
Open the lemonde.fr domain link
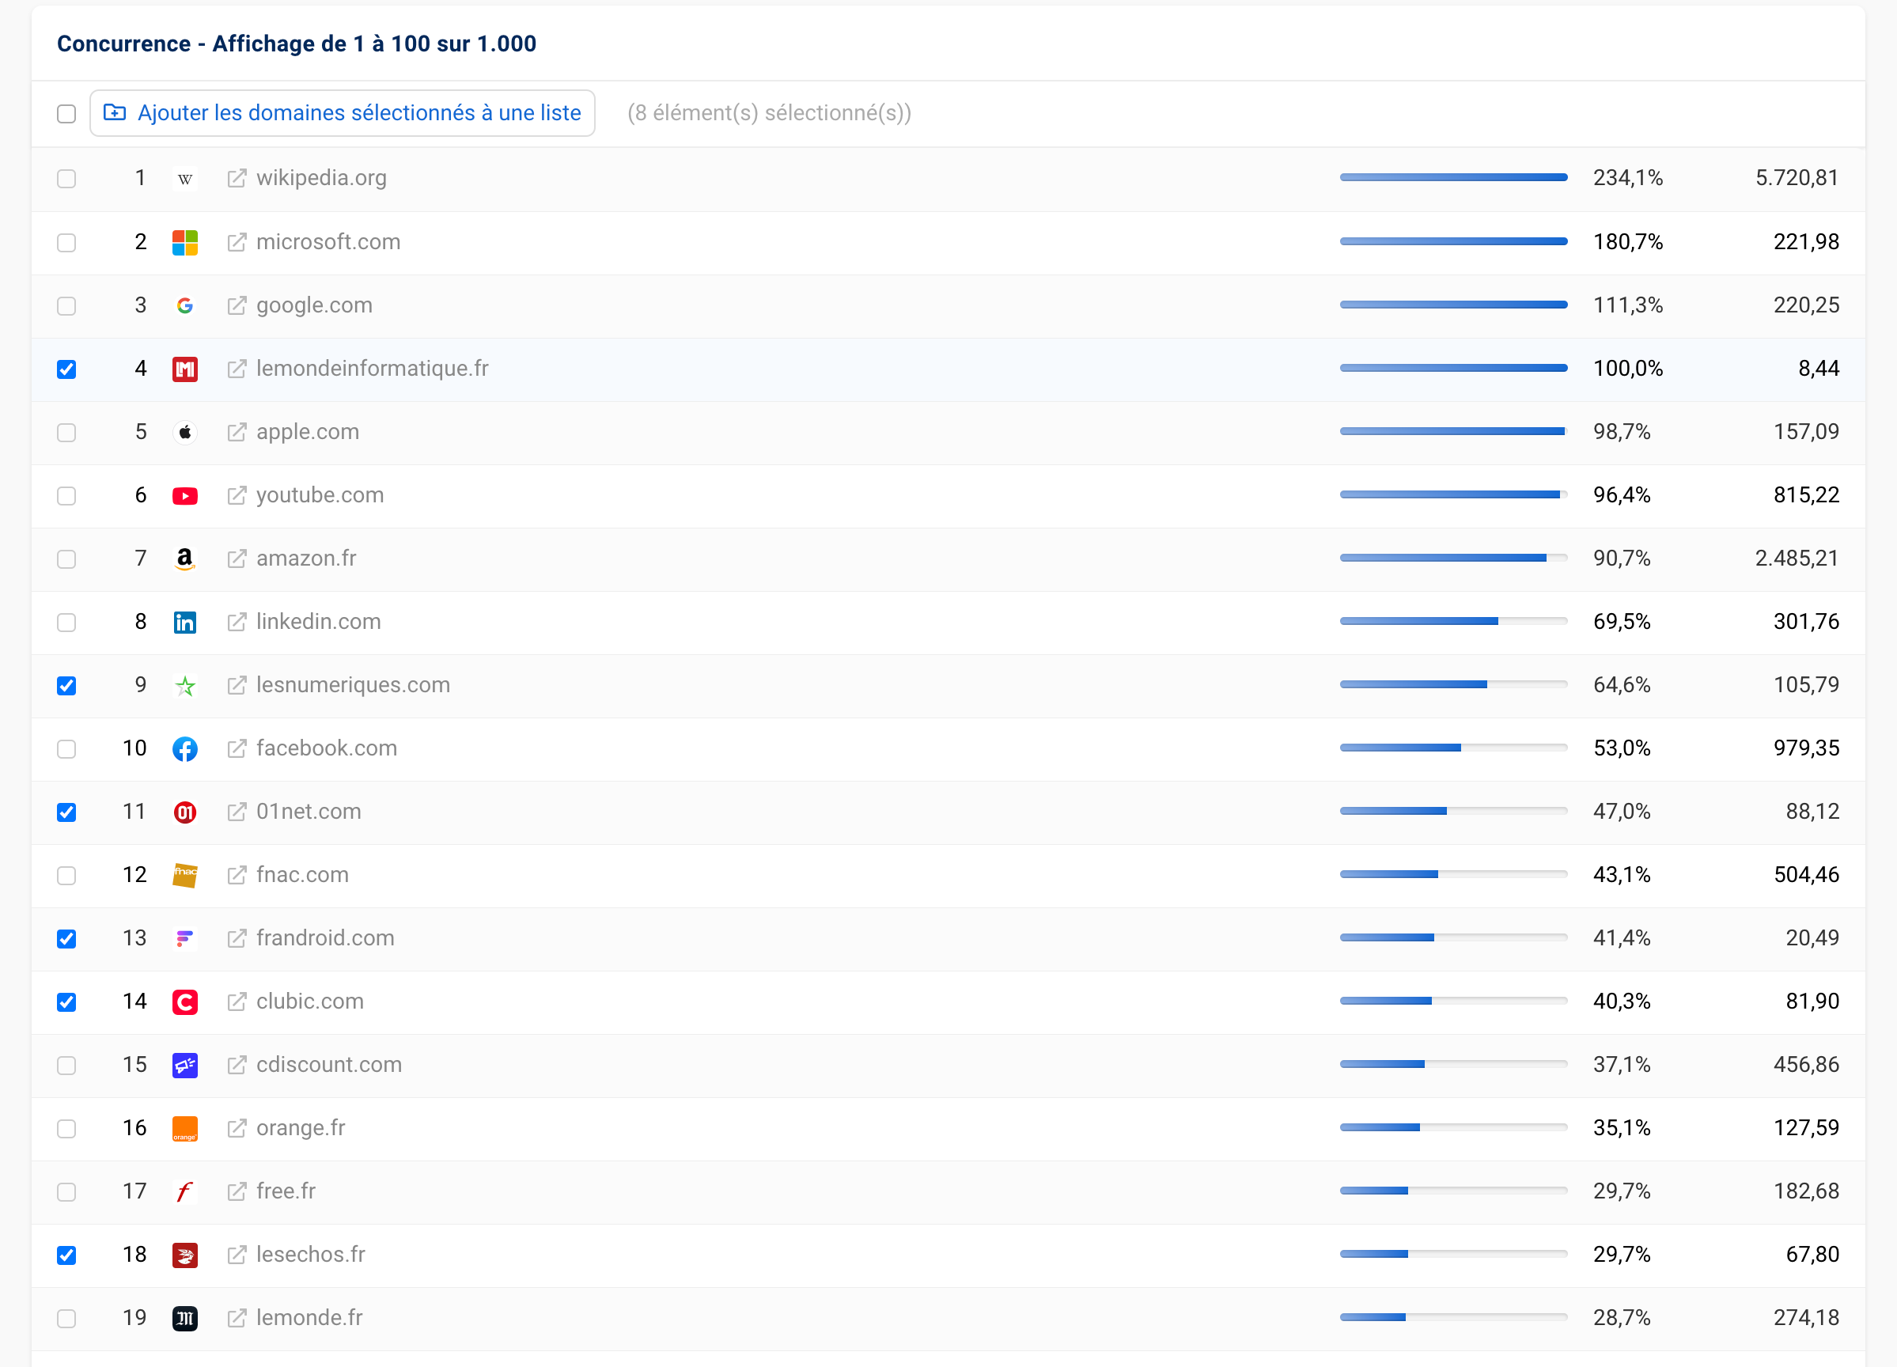coord(309,1318)
